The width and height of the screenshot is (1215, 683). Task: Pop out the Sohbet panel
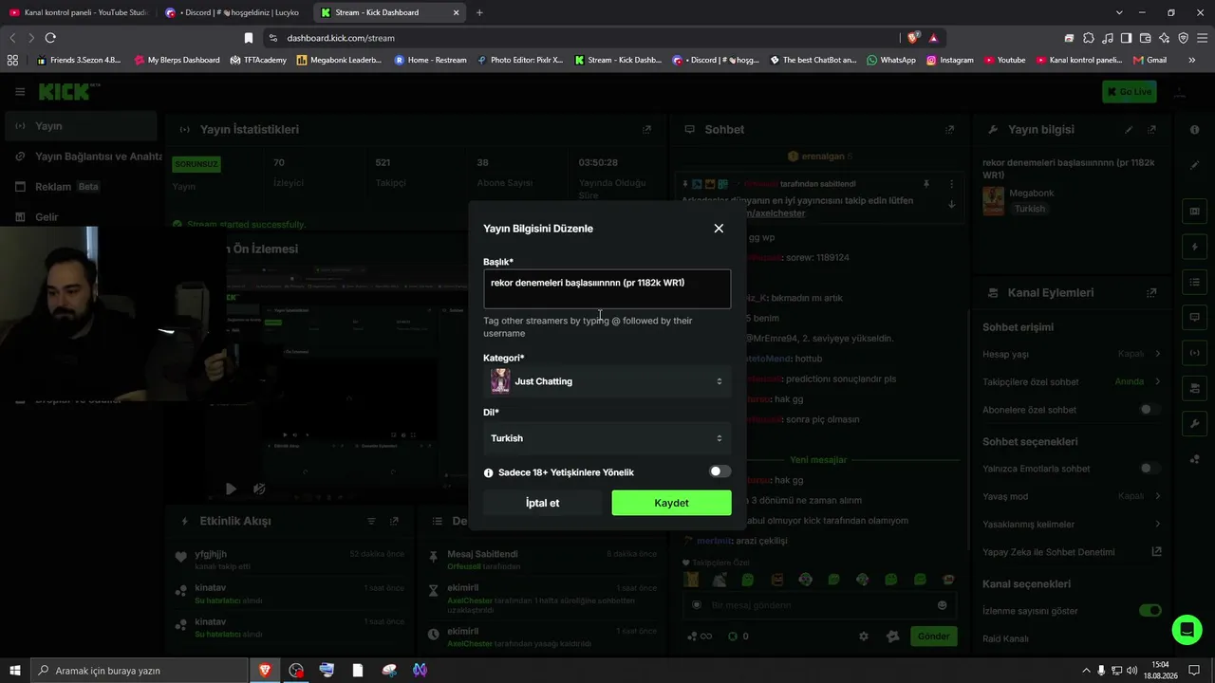(x=949, y=129)
